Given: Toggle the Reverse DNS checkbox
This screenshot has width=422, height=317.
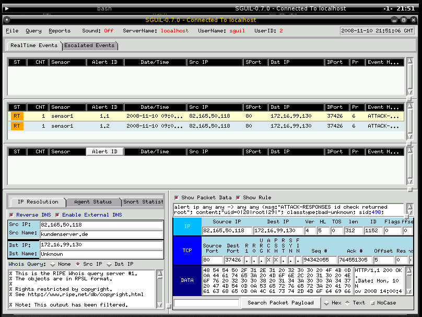Looking at the screenshot, I should (30, 215).
